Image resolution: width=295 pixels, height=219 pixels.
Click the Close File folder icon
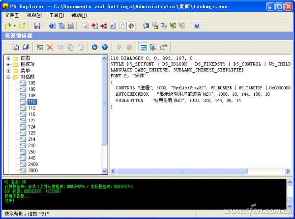(22, 26)
